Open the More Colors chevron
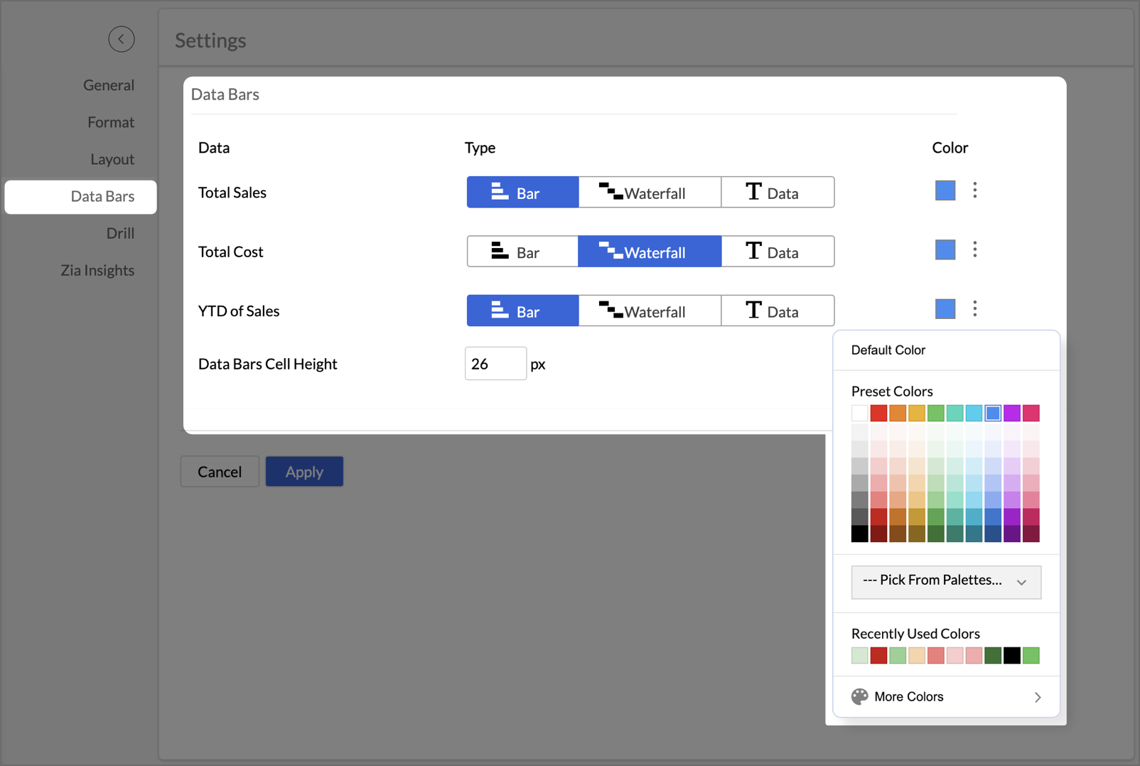The height and width of the screenshot is (766, 1140). pos(1038,697)
